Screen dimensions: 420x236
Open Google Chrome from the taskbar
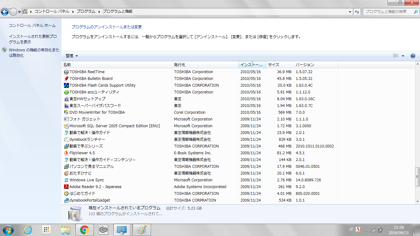click(85, 230)
